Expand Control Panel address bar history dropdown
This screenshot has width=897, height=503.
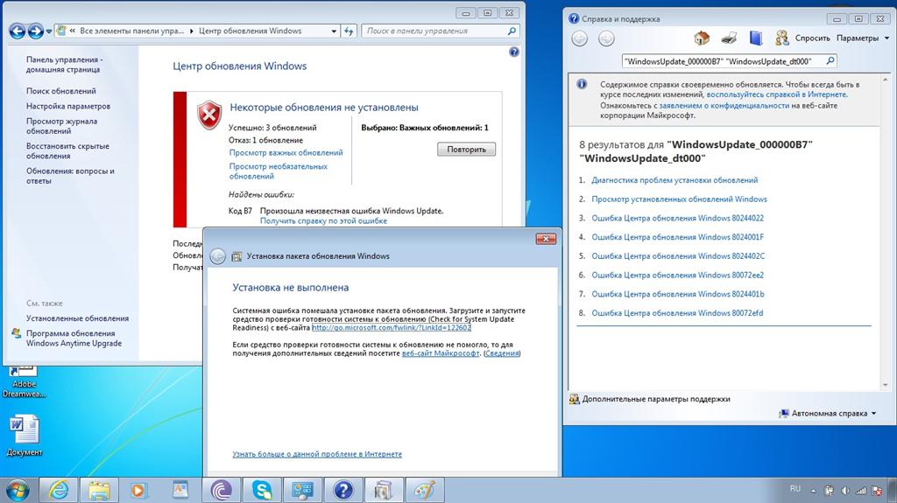click(x=334, y=31)
